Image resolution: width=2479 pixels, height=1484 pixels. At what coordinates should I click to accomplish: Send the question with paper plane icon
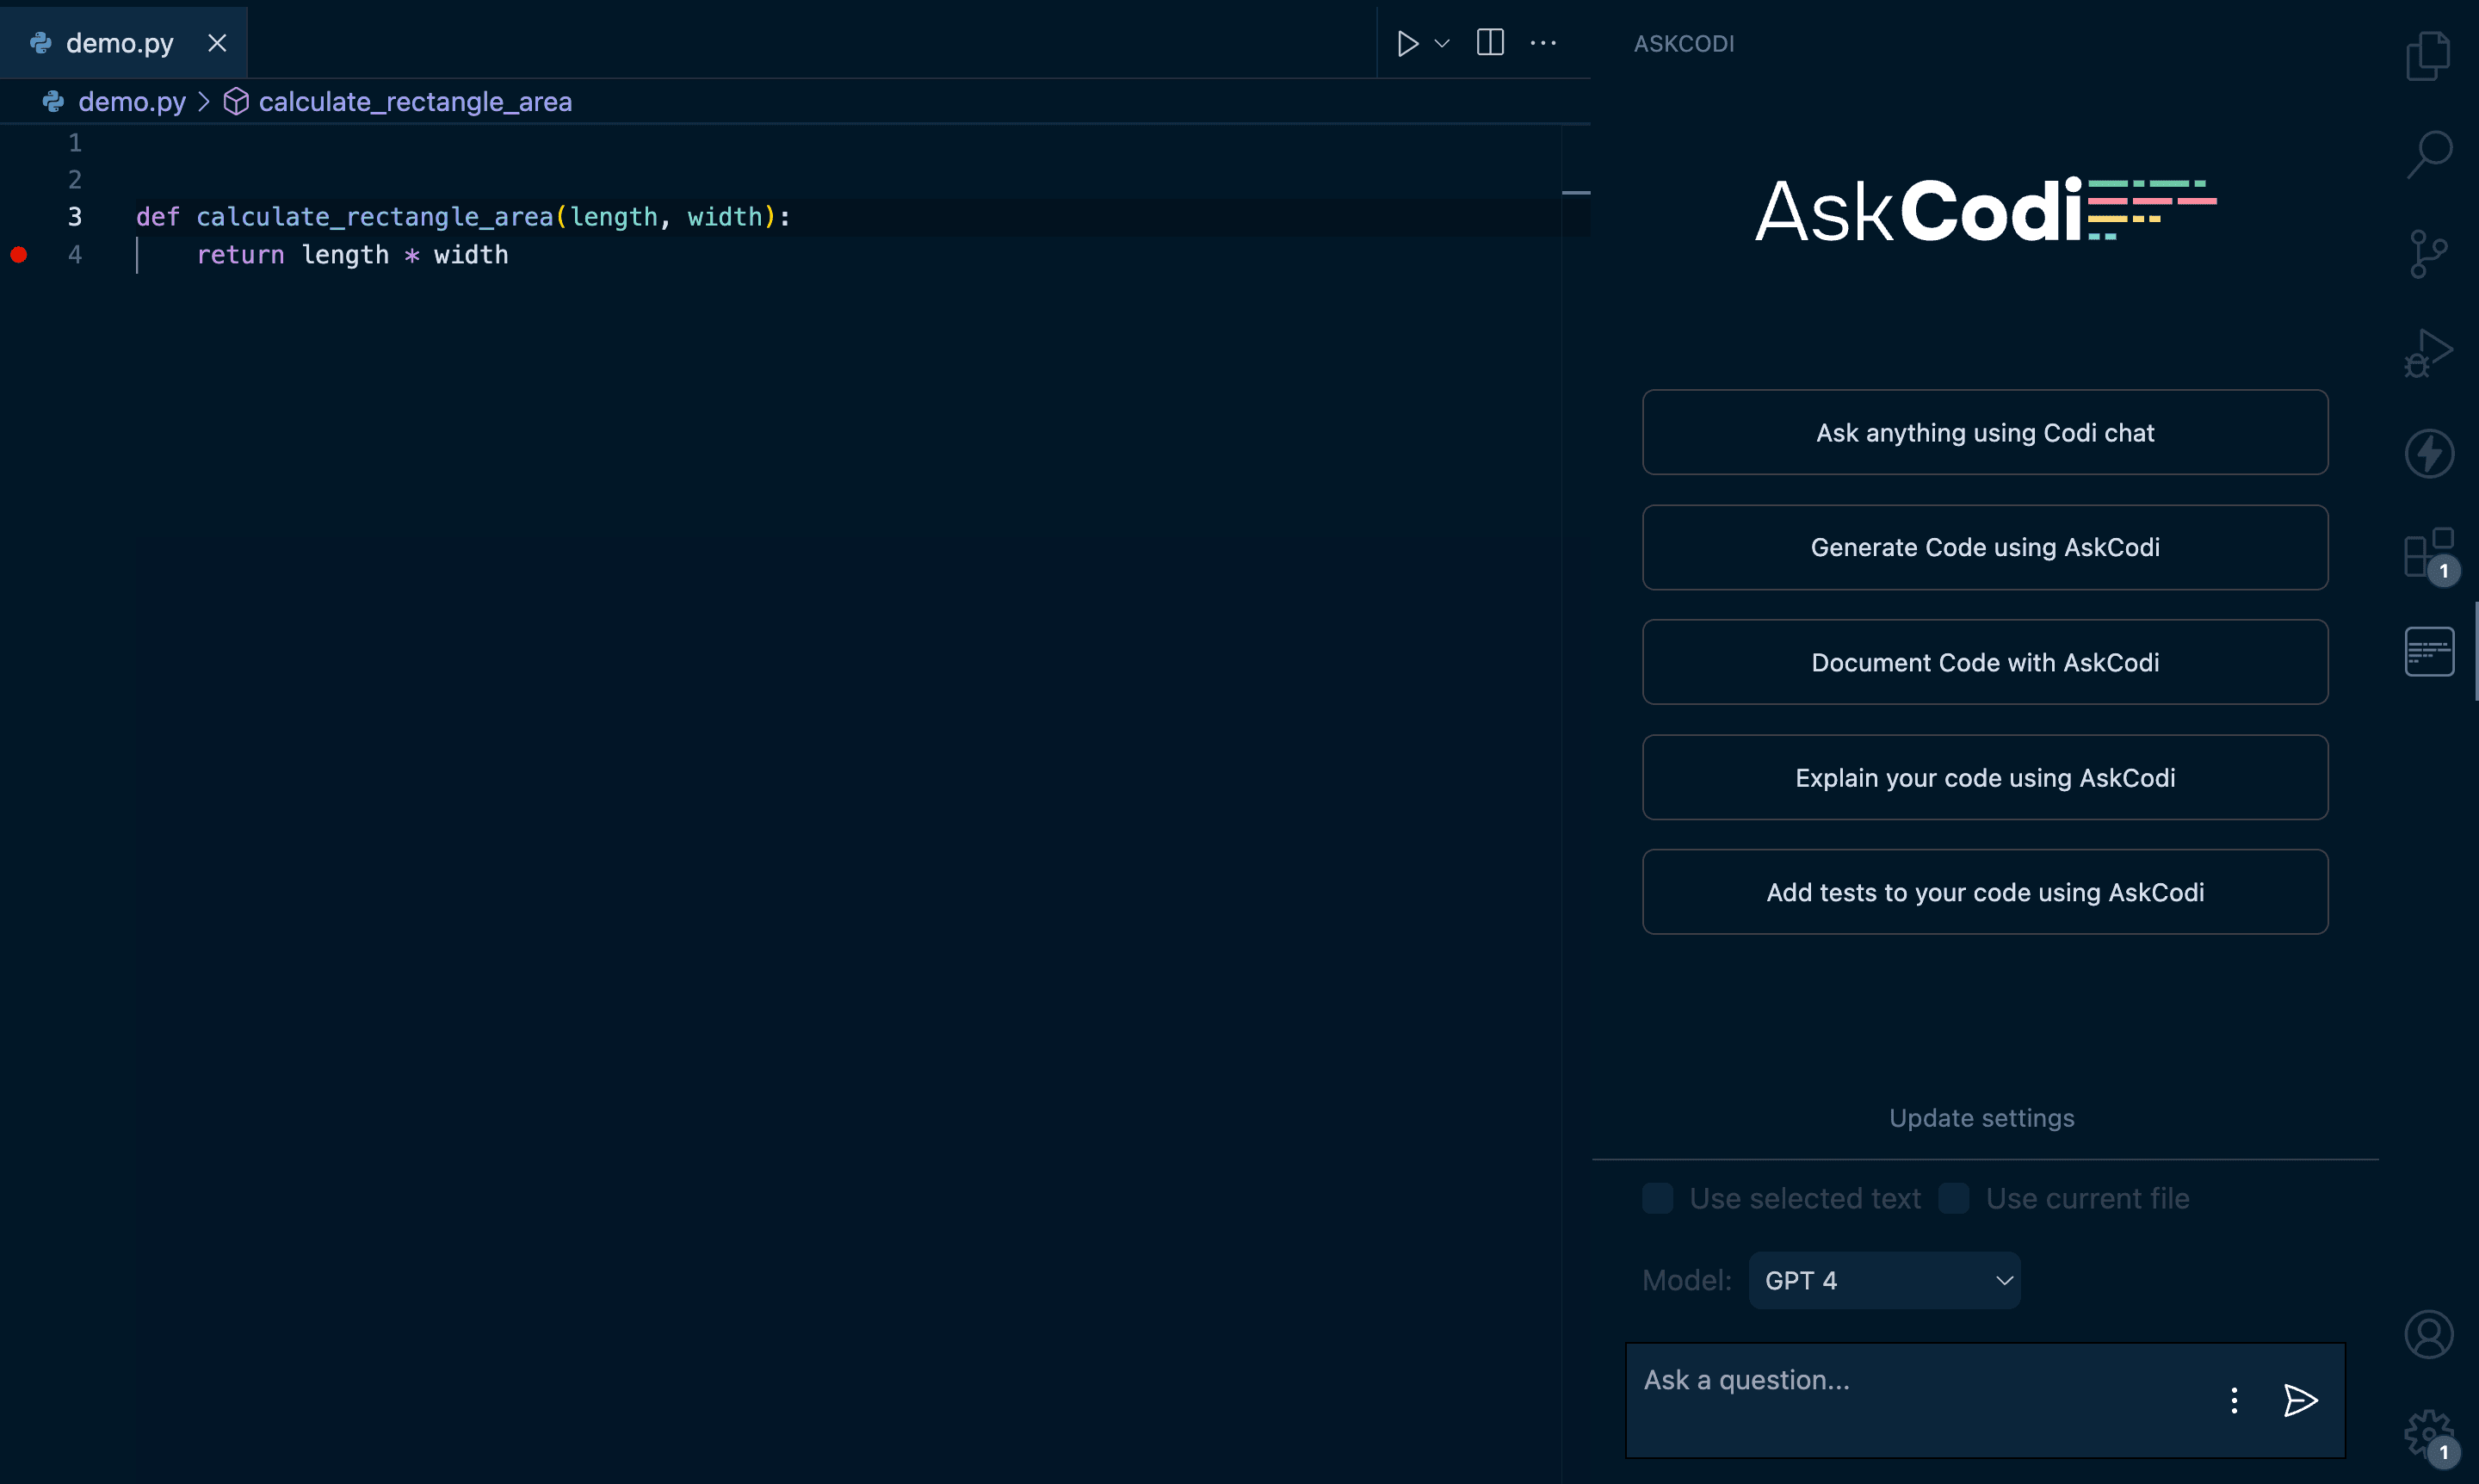click(2300, 1400)
